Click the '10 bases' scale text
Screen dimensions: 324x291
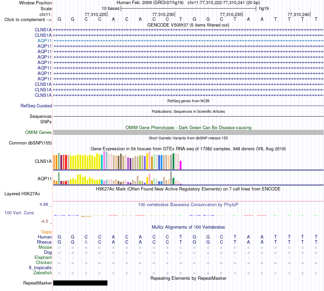pyautogui.click(x=111, y=9)
